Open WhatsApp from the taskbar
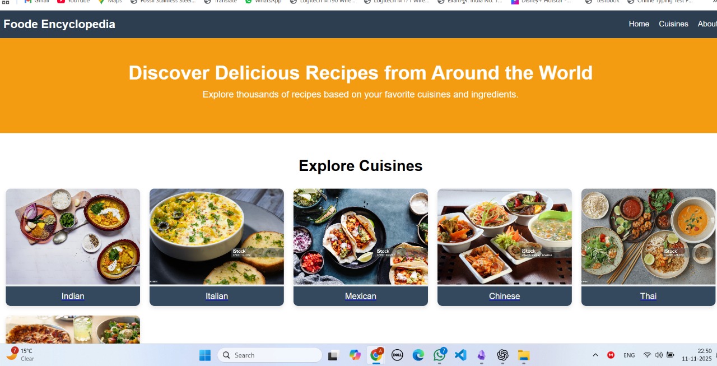Screen dimensions: 717x366 (x=440, y=355)
